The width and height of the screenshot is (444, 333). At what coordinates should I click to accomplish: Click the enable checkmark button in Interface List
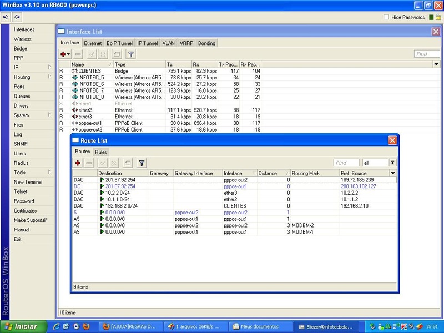(x=92, y=54)
